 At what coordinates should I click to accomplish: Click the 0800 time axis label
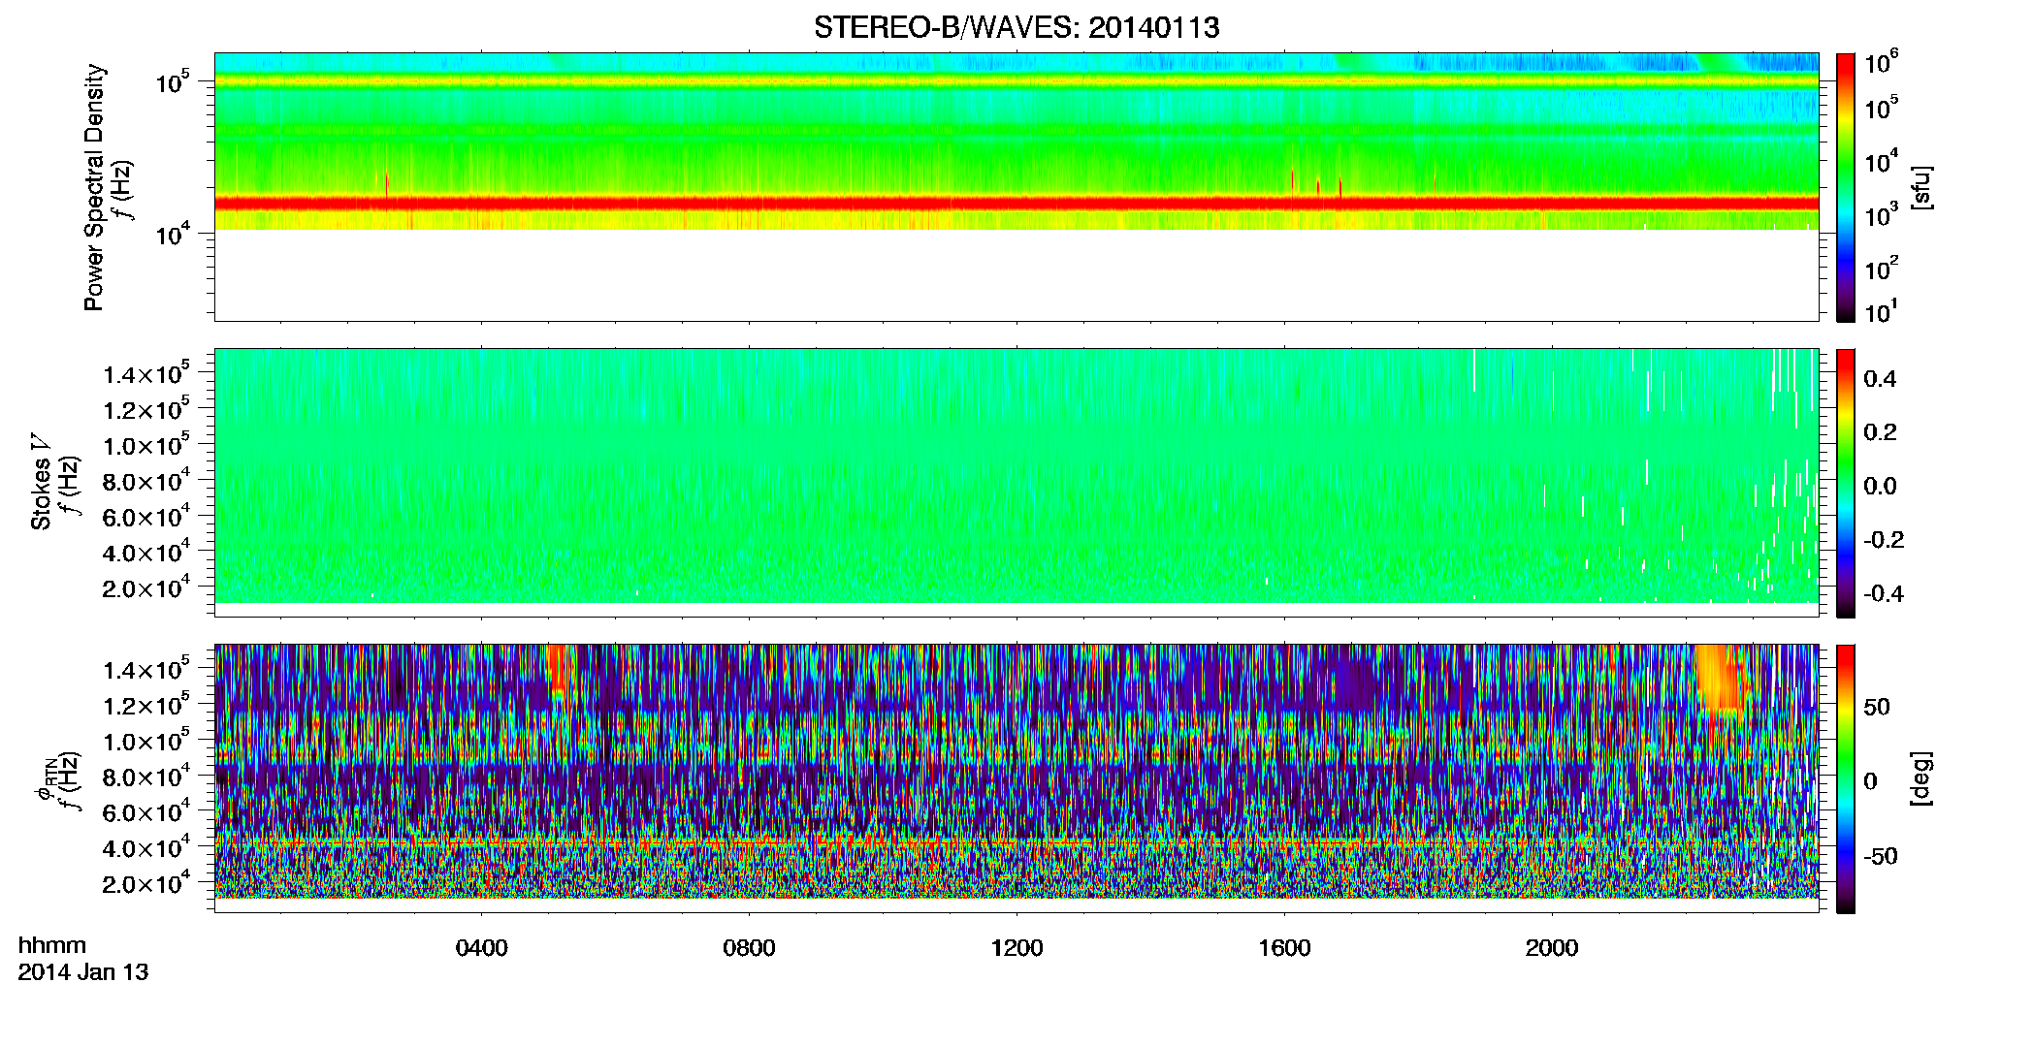tap(750, 948)
